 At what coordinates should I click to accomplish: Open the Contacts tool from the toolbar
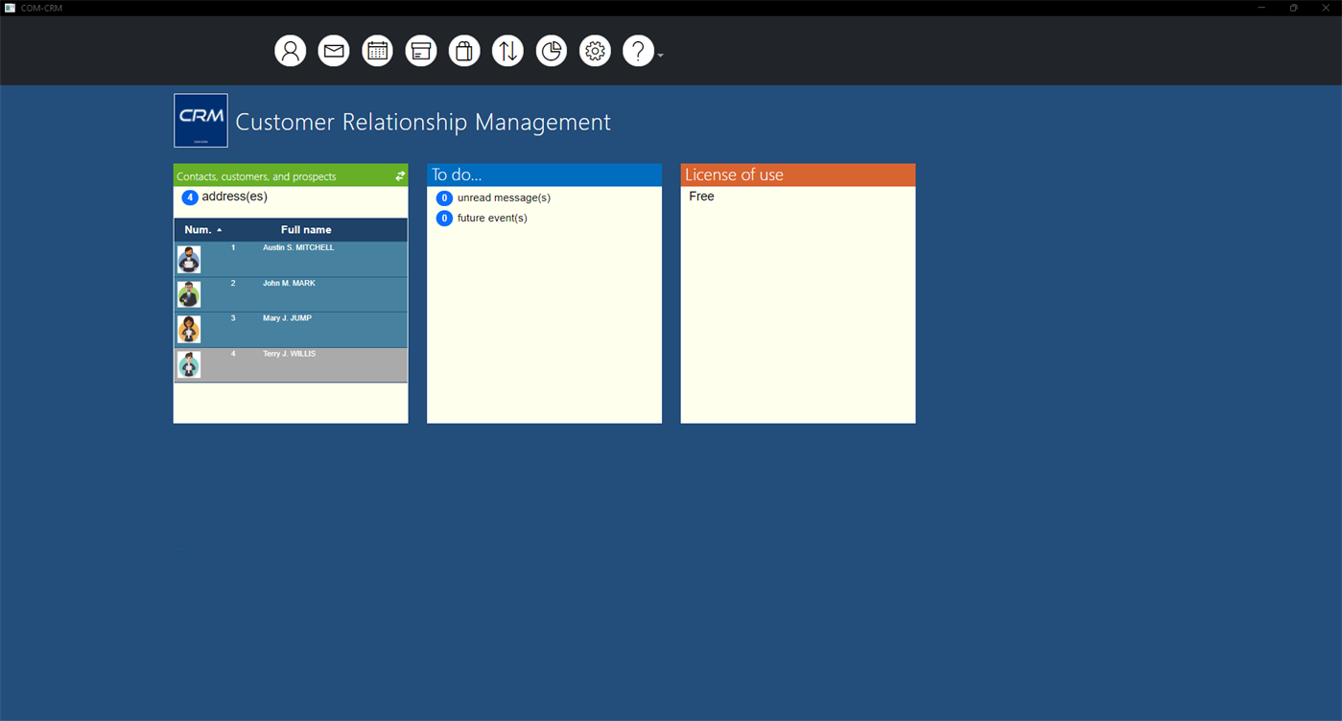click(290, 50)
